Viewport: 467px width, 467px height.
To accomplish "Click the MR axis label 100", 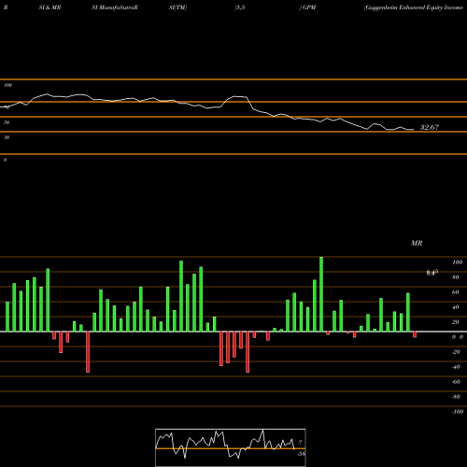I will (x=457, y=262).
